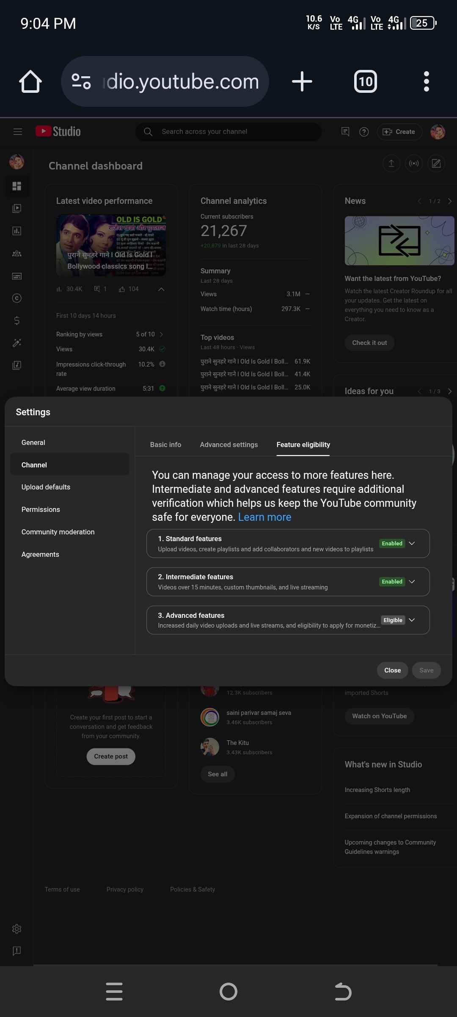This screenshot has height=1017, width=457.
Task: Open the browser three-dot menu
Action: (x=427, y=81)
